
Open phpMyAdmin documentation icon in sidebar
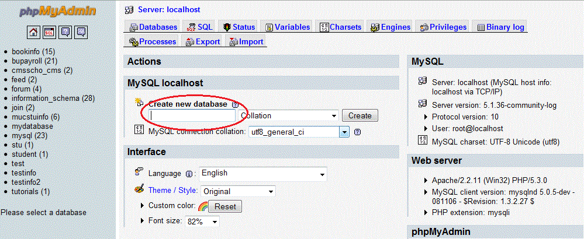coord(65,32)
